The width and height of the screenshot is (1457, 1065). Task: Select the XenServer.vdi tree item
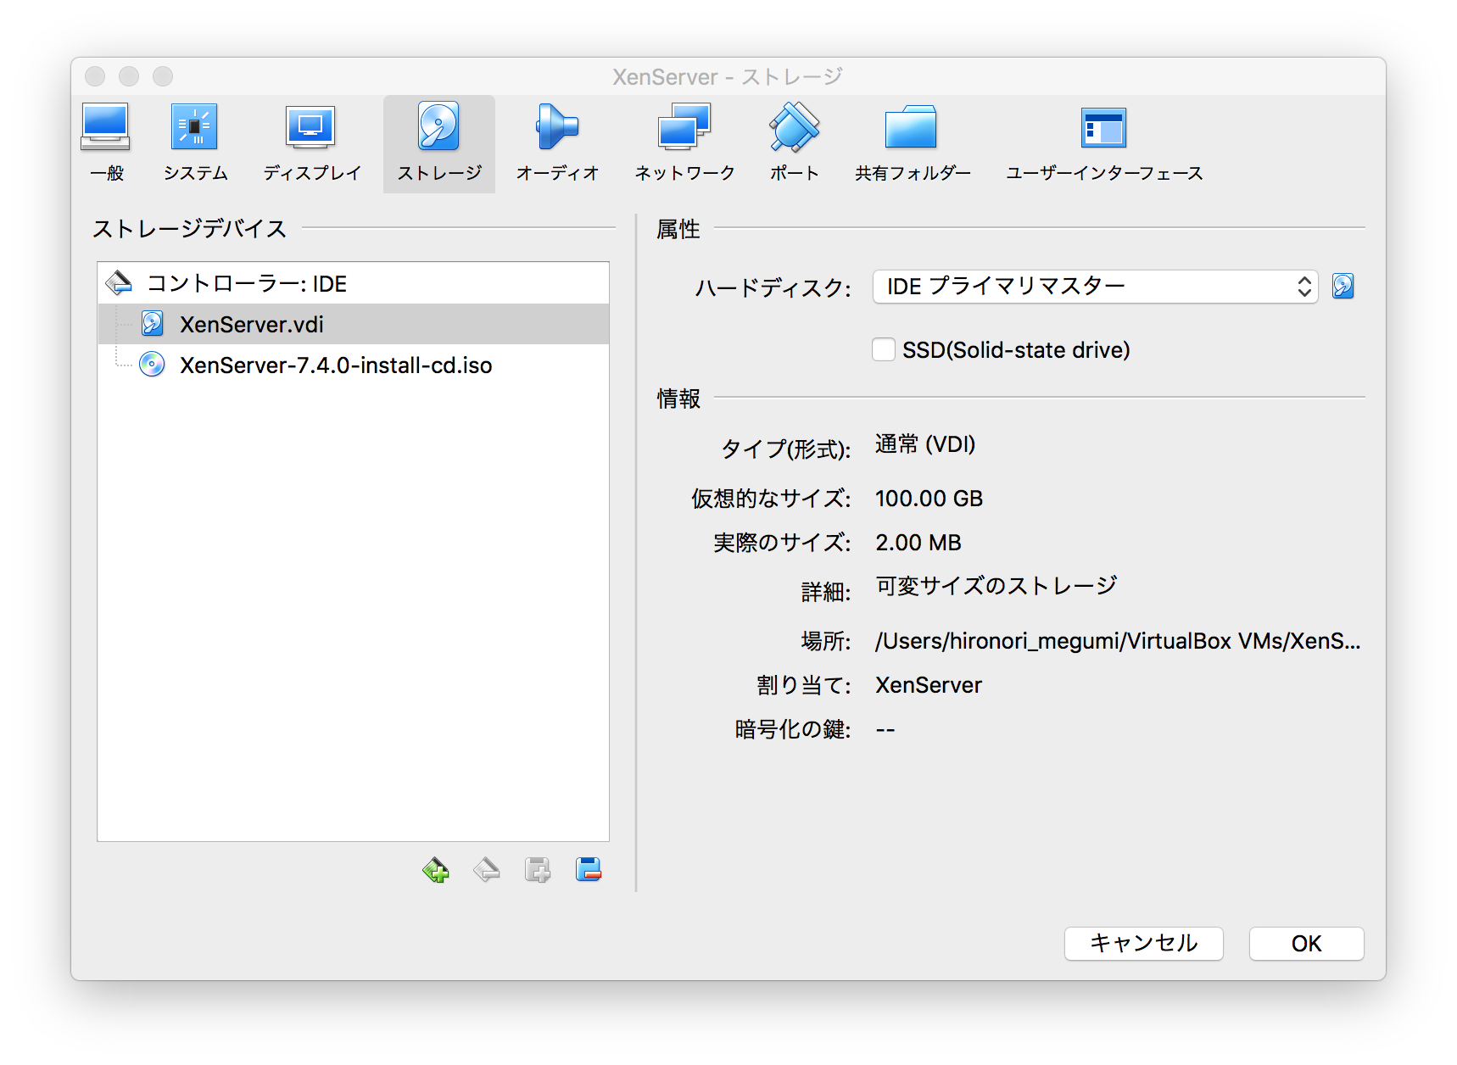click(354, 324)
